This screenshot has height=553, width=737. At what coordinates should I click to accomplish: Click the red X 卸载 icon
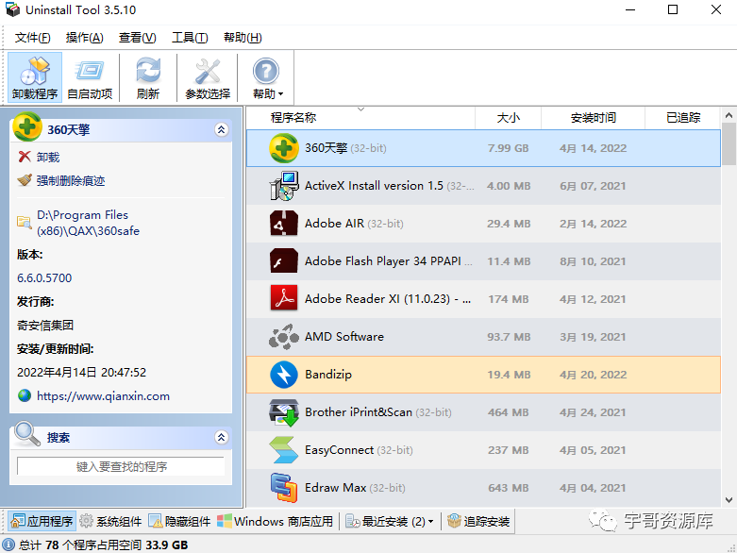click(x=25, y=157)
